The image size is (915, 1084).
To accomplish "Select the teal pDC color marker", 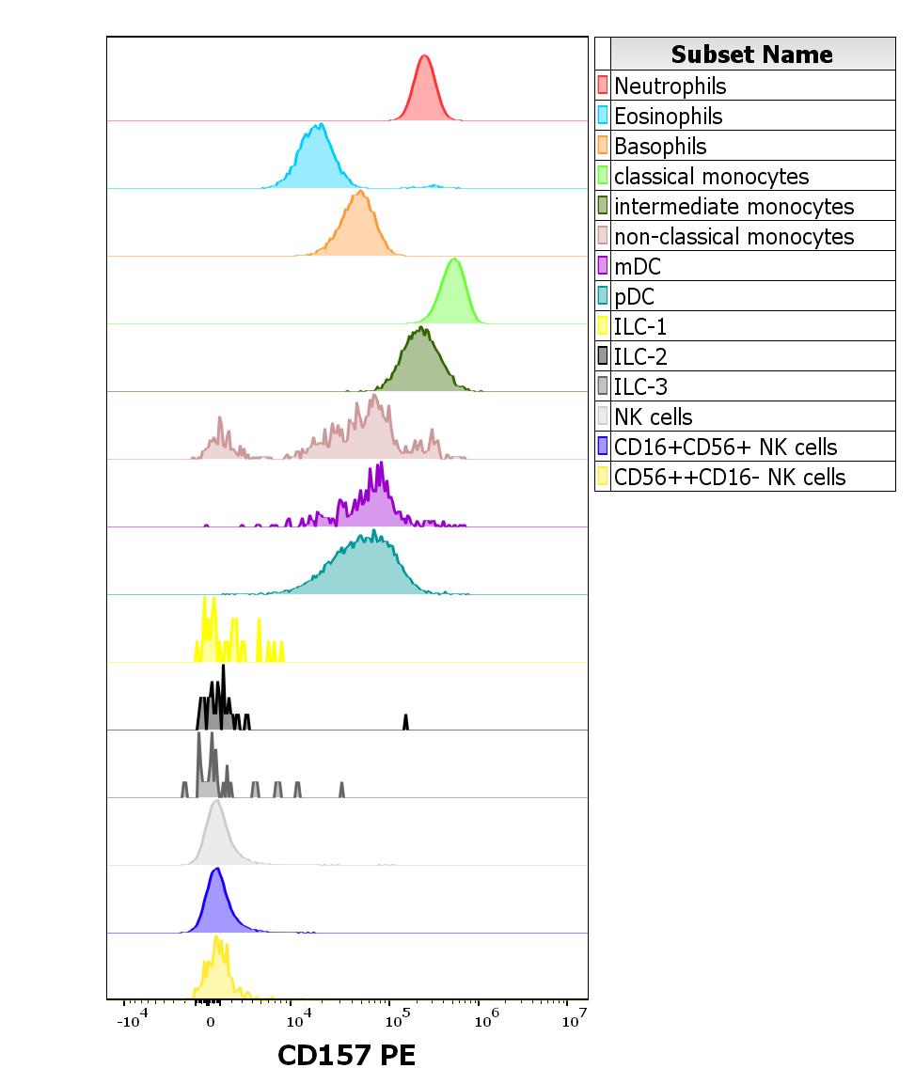I will [x=603, y=296].
